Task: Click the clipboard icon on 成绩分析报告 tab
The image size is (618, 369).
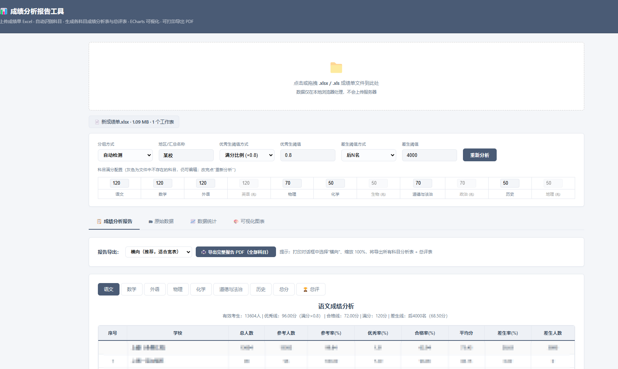Action: [x=99, y=222]
